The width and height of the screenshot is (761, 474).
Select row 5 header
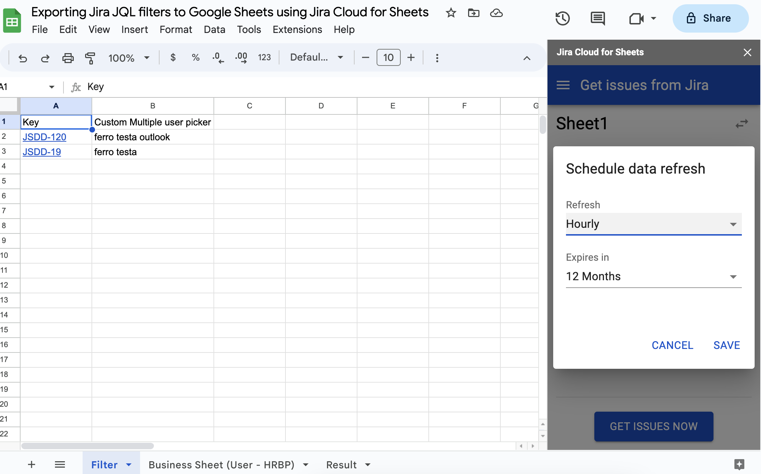[x=10, y=181]
